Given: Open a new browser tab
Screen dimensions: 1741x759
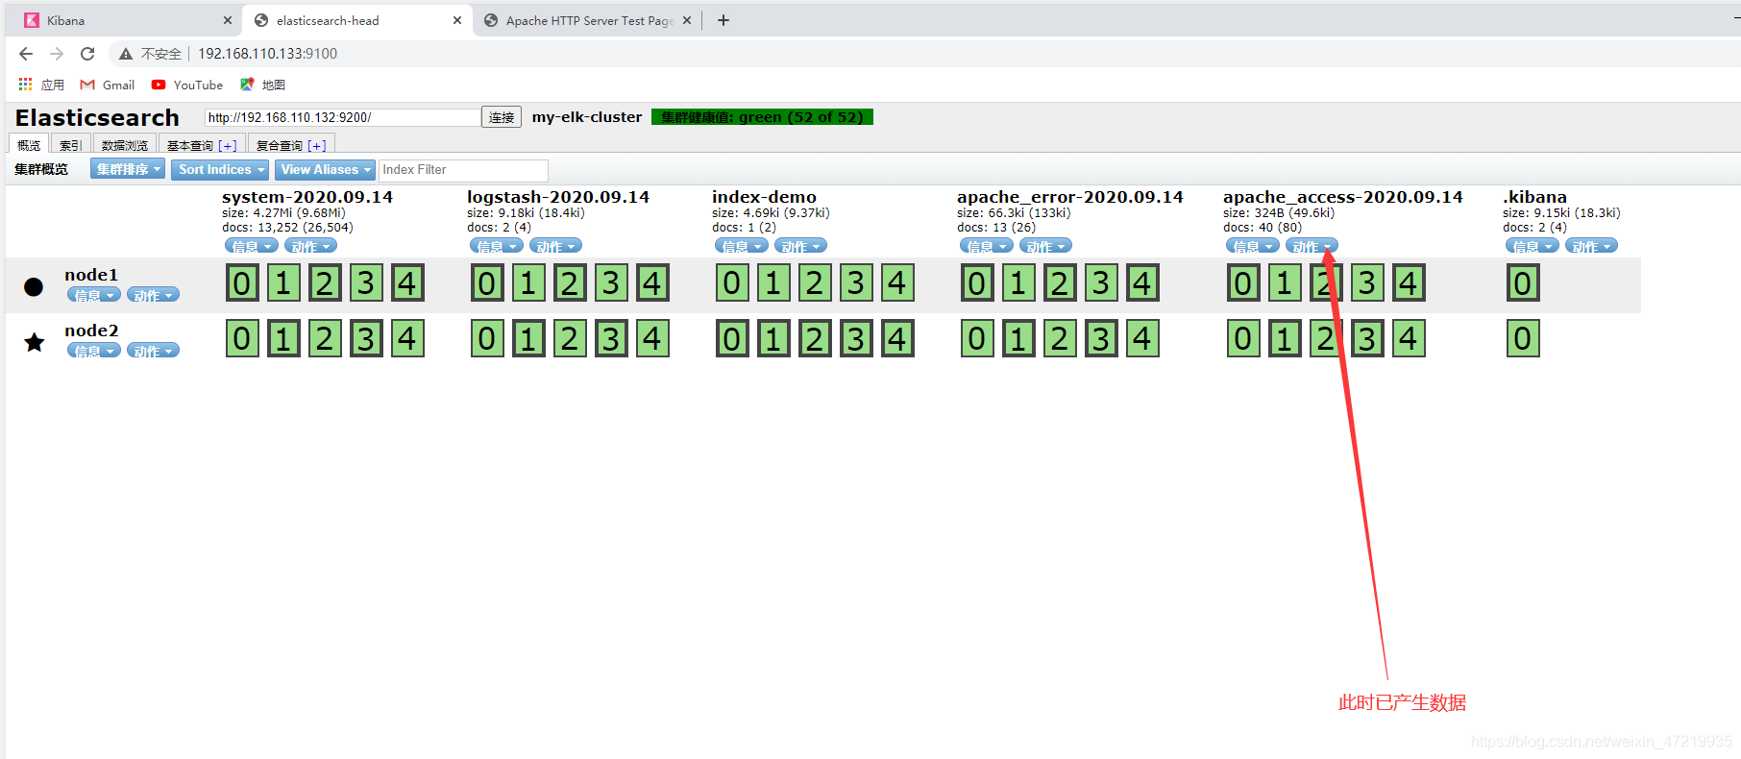Looking at the screenshot, I should click(x=723, y=20).
